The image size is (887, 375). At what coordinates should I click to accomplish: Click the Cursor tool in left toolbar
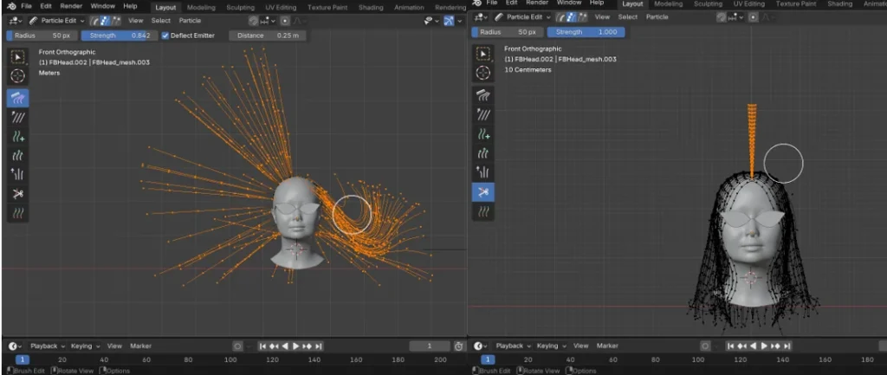pyautogui.click(x=18, y=75)
